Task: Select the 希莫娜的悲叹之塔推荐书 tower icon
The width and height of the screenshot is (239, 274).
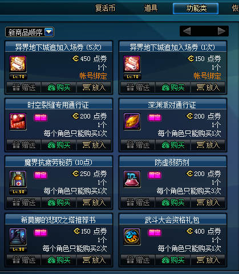Action: 18,236
